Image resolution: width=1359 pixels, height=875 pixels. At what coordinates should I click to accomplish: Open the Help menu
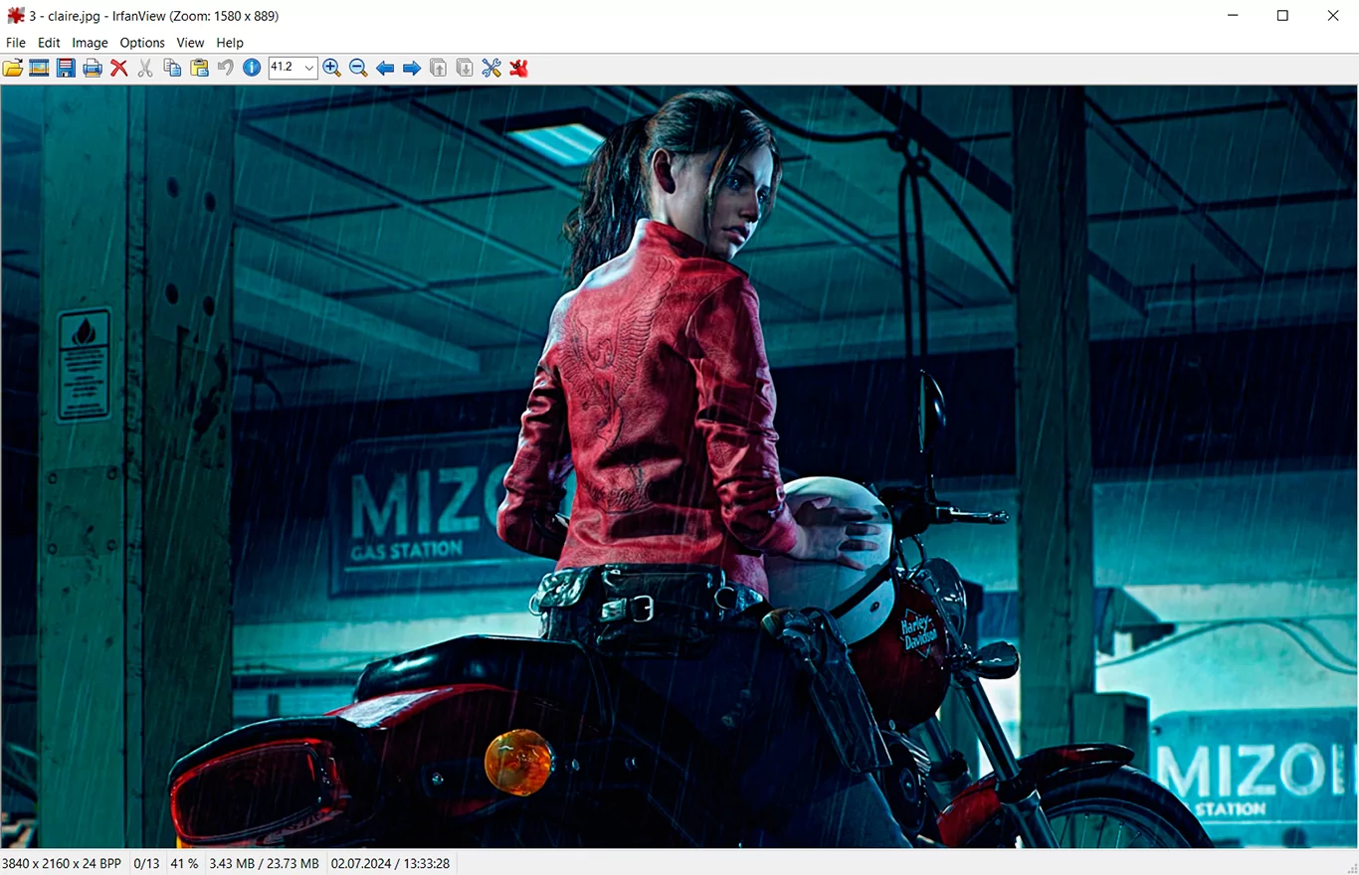click(230, 43)
